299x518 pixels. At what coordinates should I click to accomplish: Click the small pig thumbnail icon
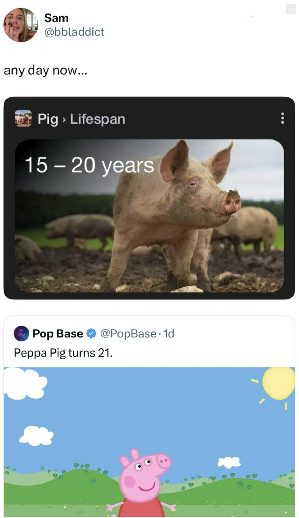23,118
